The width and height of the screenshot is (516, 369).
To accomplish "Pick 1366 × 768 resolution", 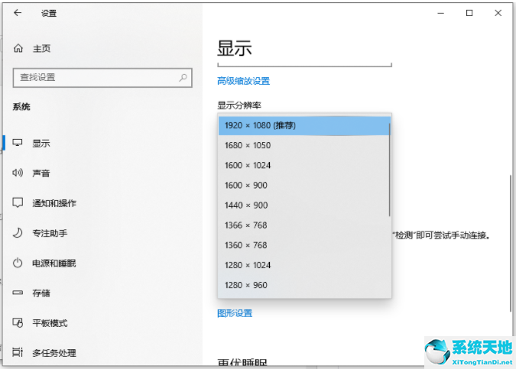I will [304, 225].
